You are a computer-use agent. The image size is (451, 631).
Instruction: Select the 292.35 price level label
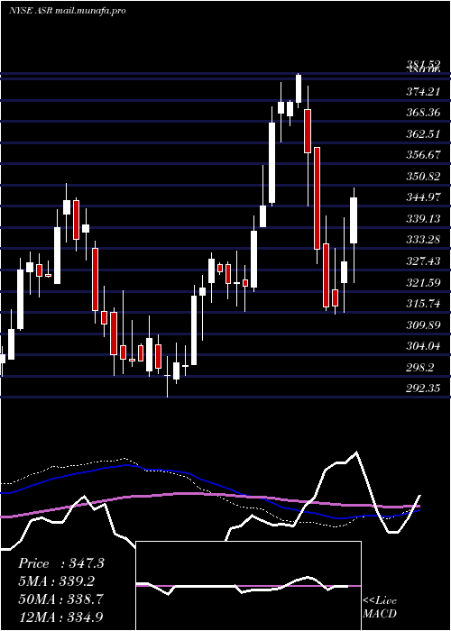click(422, 389)
